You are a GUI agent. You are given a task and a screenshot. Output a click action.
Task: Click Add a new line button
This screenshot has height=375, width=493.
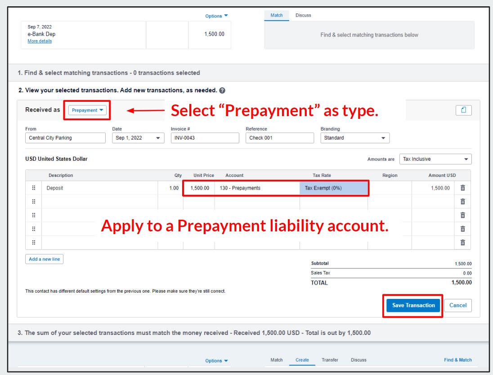(x=44, y=259)
